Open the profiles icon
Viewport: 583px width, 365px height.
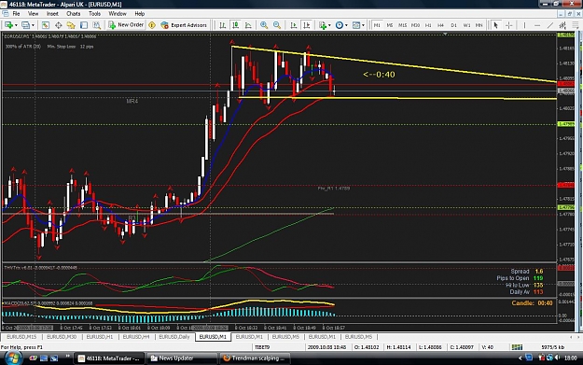click(26, 25)
